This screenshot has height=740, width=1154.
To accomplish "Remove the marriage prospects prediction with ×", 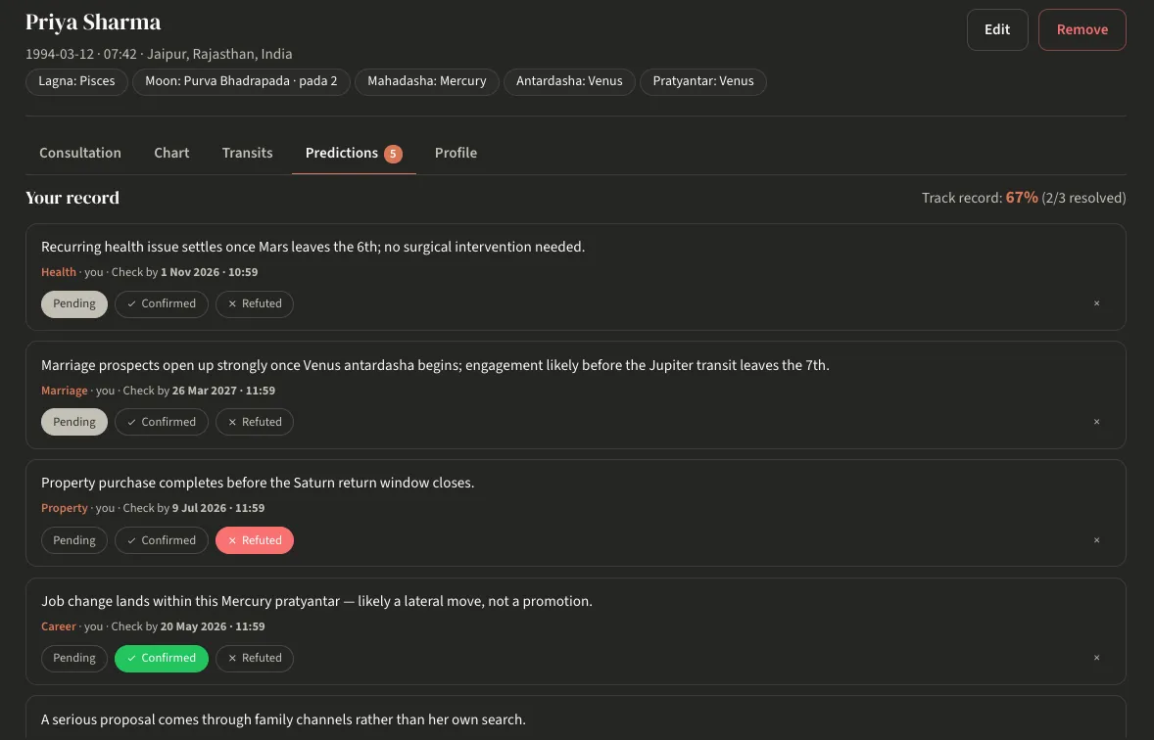I will pyautogui.click(x=1096, y=422).
